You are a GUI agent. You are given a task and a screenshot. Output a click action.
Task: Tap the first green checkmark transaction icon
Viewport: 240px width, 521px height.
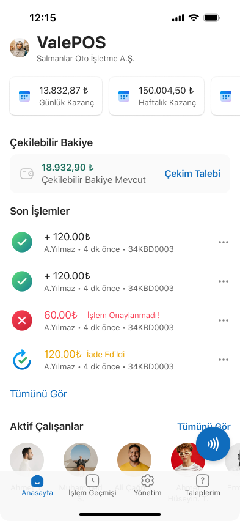coord(22,242)
